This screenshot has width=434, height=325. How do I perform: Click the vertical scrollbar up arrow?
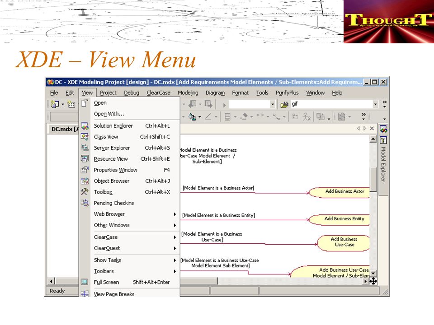[x=373, y=139]
